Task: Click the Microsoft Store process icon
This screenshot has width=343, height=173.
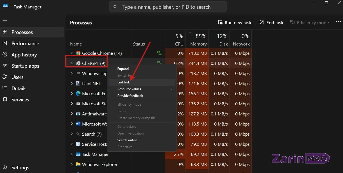Action: coord(78,104)
